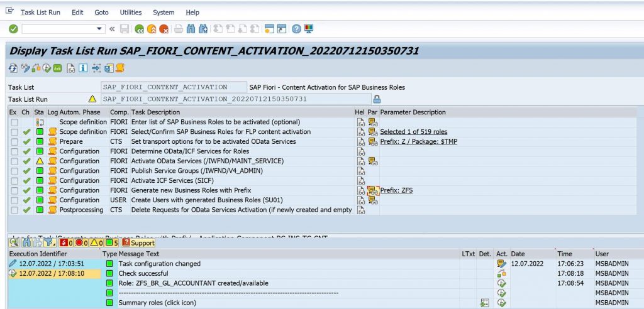Image resolution: width=644 pixels, height=309 pixels.
Task: Open the command field dropdown arrow
Action: pos(99,29)
